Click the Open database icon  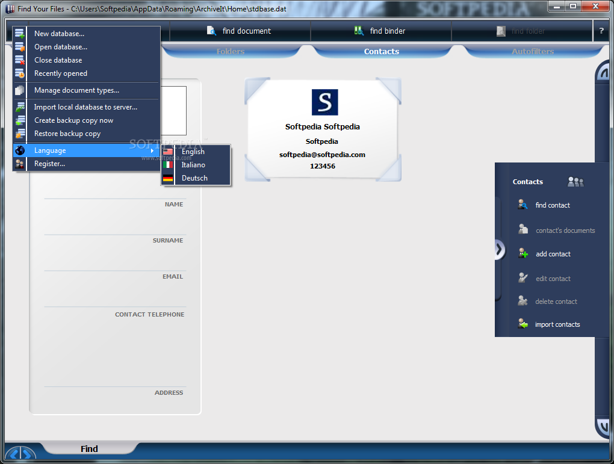click(x=20, y=47)
